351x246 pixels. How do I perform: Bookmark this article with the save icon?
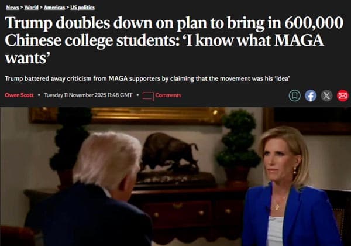coord(294,95)
